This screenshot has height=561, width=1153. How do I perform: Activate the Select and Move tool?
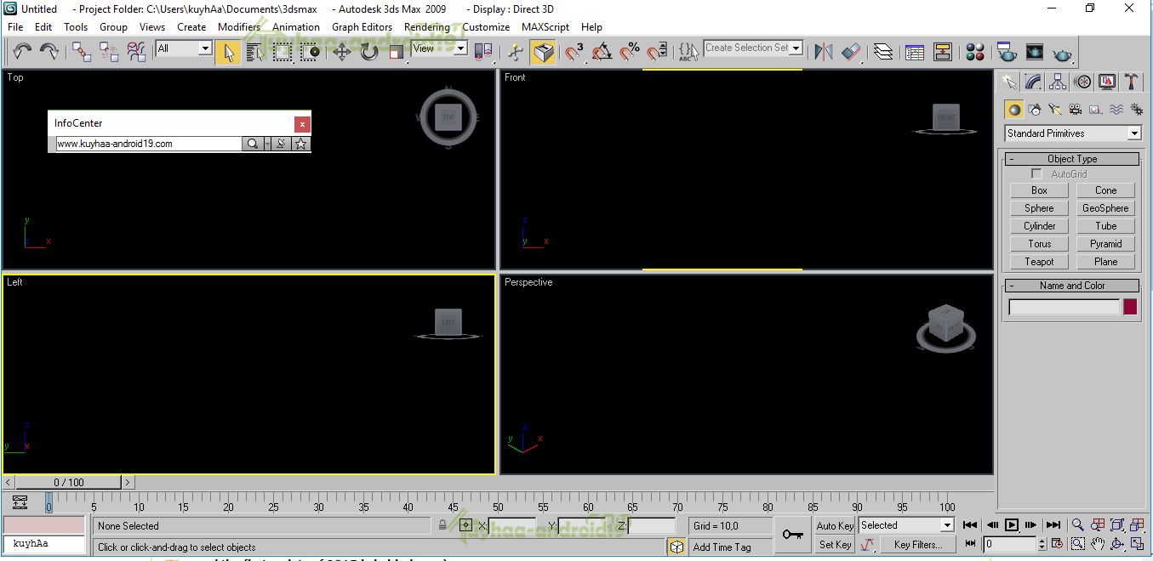click(x=341, y=52)
